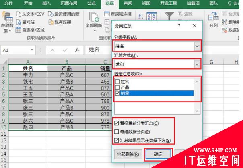Switch to the 审阅 (Review) tab
The height and width of the screenshot is (168, 243).
pyautogui.click(x=128, y=3)
